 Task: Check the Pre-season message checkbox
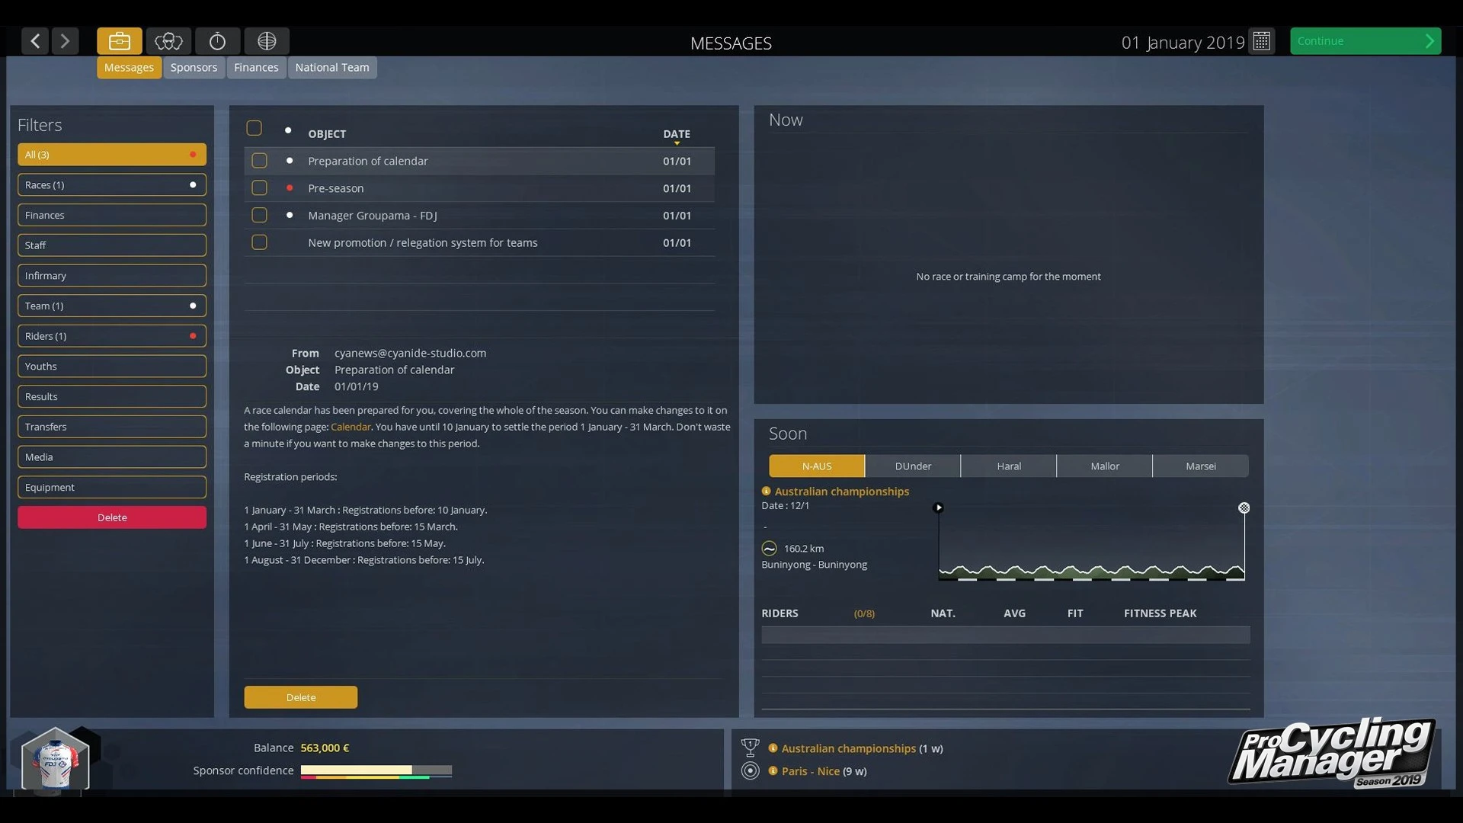pos(259,188)
